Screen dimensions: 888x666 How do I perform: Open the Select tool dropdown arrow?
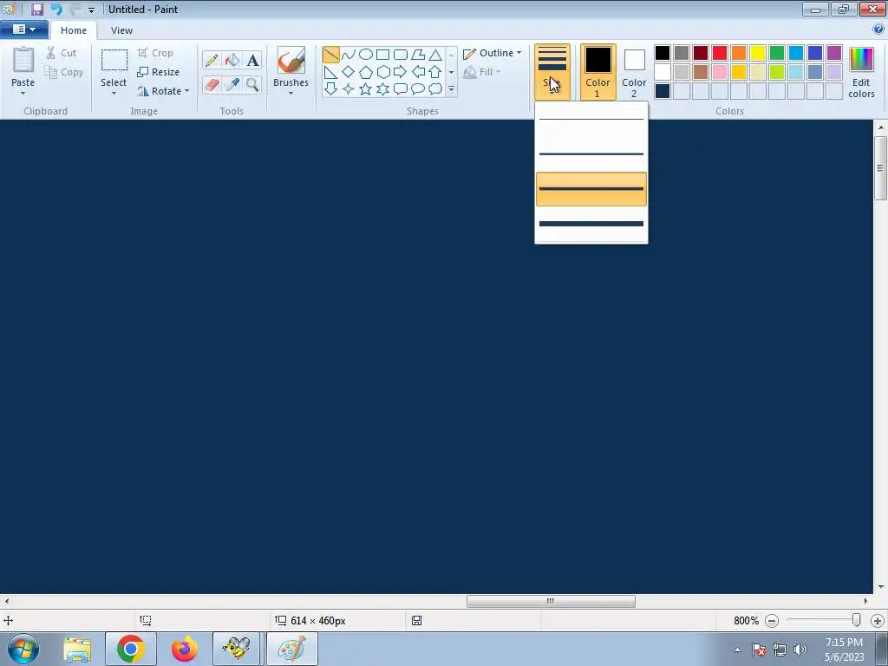pos(114,94)
